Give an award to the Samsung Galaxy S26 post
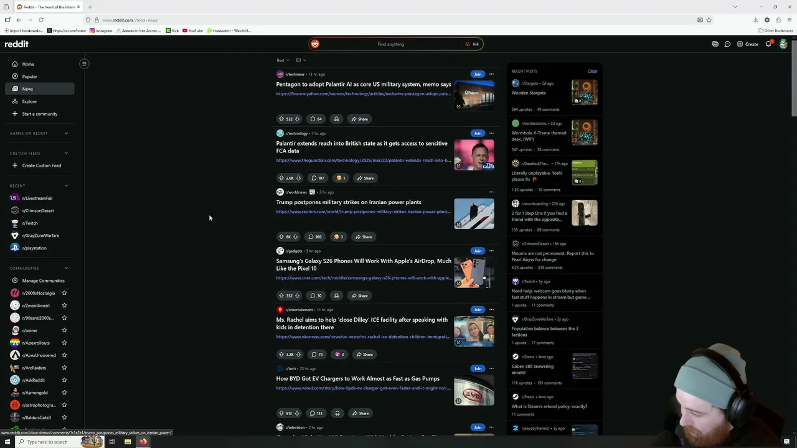 click(336, 296)
